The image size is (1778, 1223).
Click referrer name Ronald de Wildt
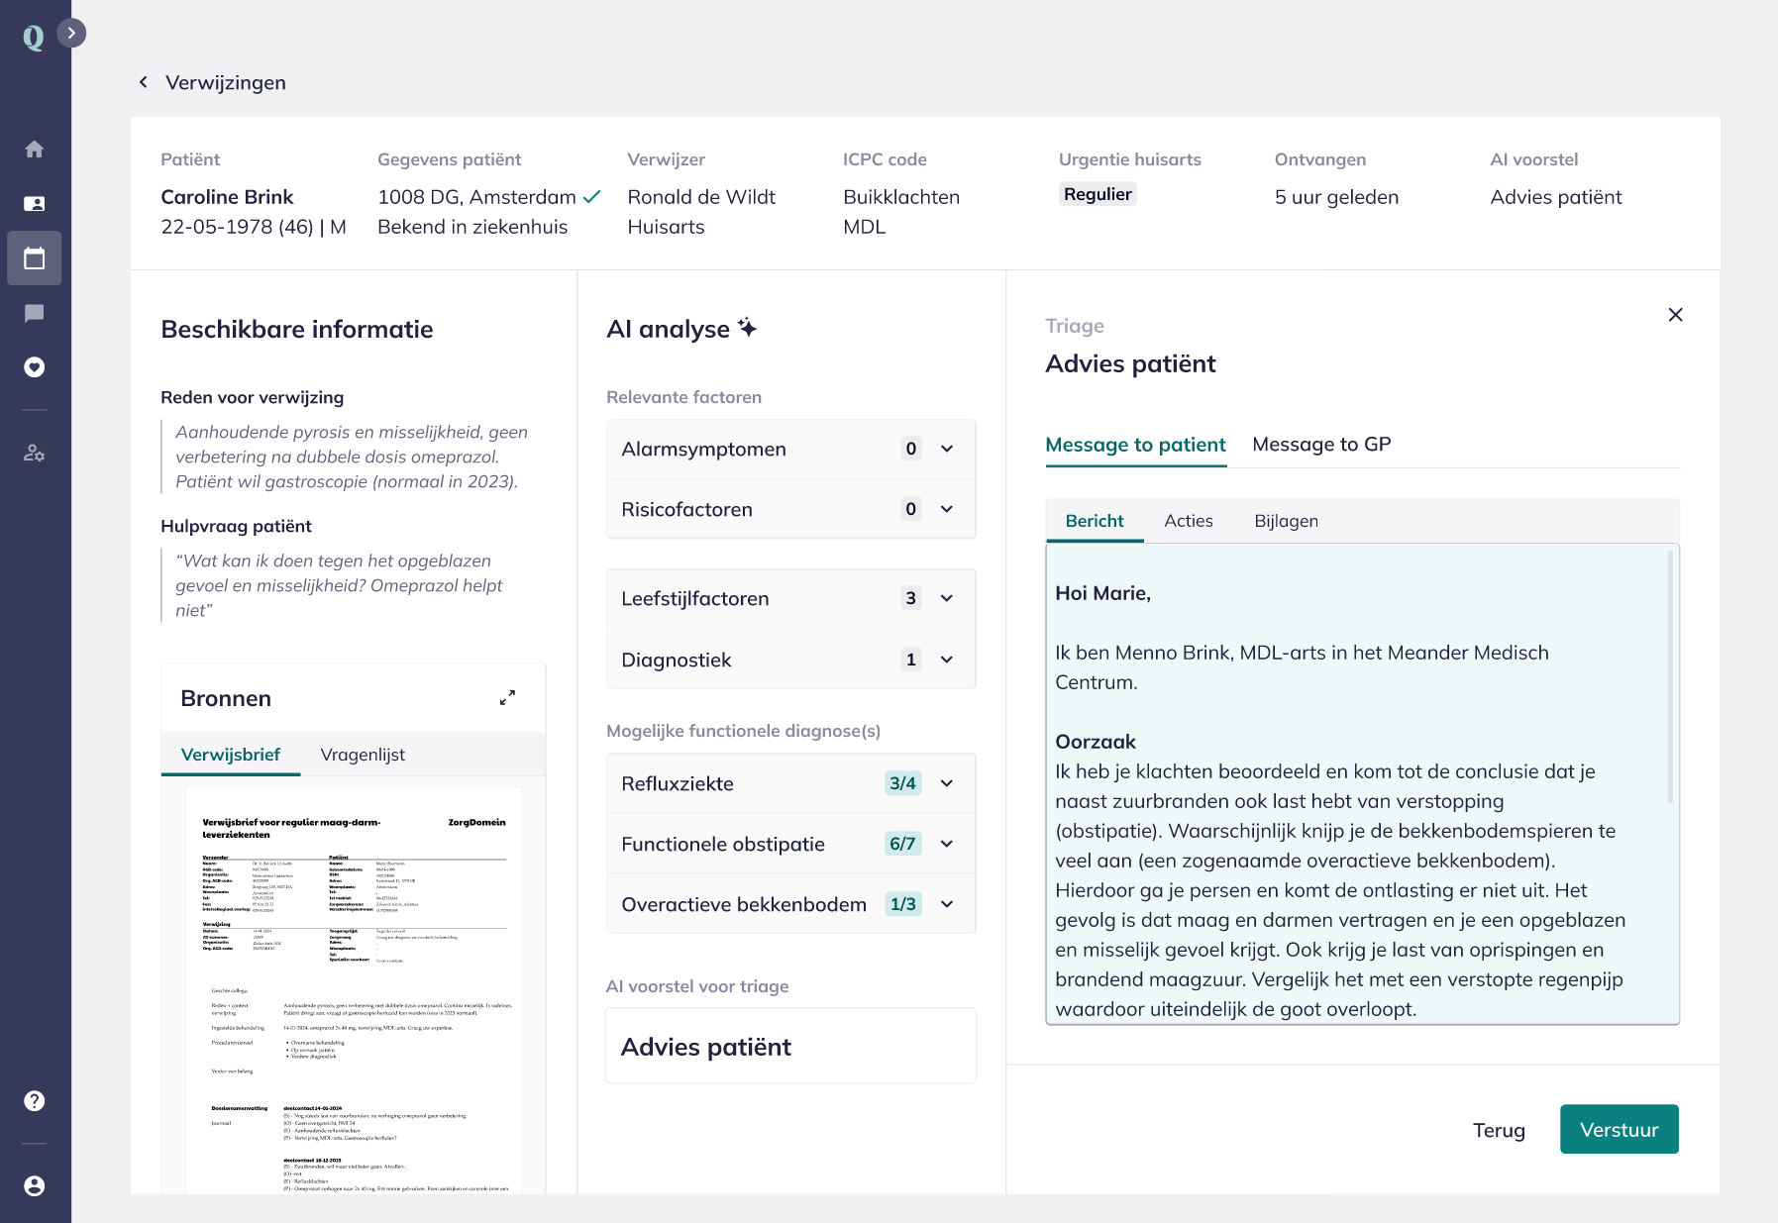tap(701, 197)
